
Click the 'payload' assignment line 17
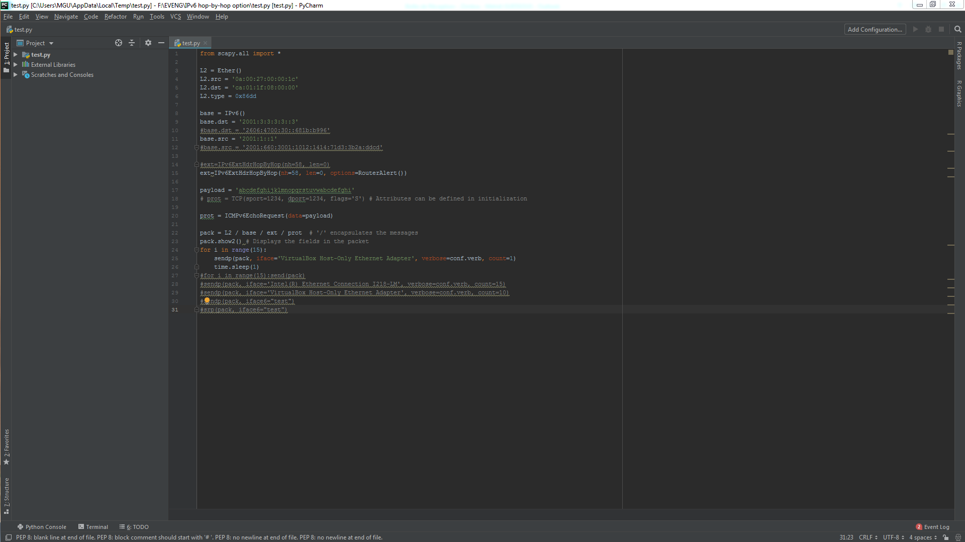tap(277, 190)
